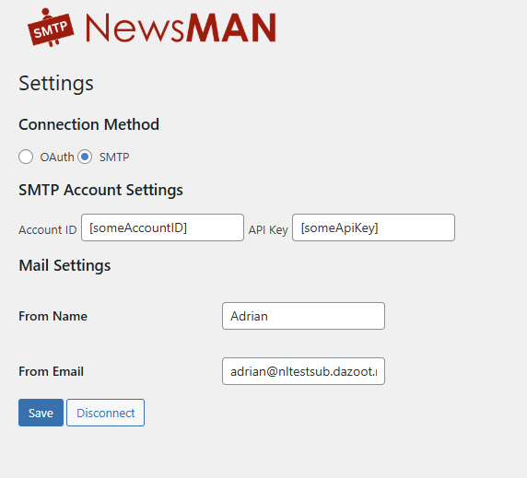527x478 pixels.
Task: Click the Mail Settings heading
Action: pyautogui.click(x=64, y=265)
